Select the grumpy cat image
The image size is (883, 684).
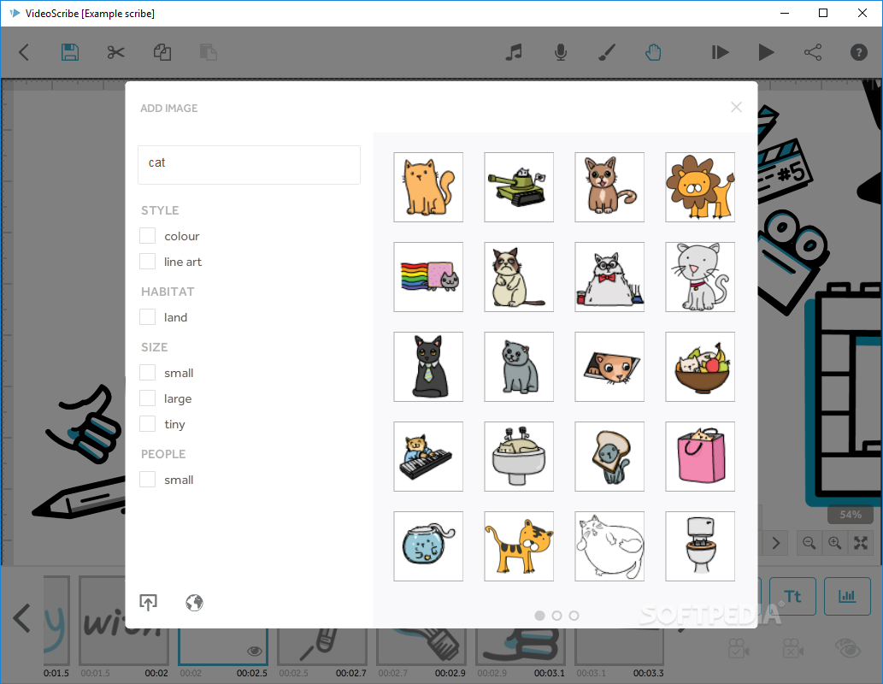[x=519, y=277]
